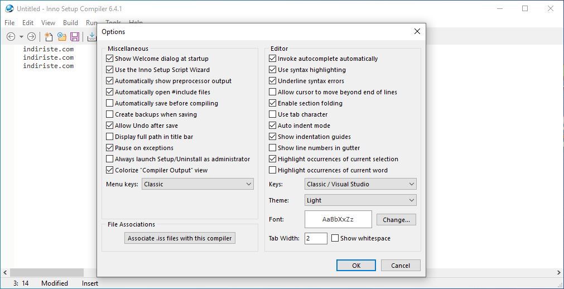This screenshot has height=289, width=564.
Task: Click the Compile toolbar icon
Action: tap(92, 36)
